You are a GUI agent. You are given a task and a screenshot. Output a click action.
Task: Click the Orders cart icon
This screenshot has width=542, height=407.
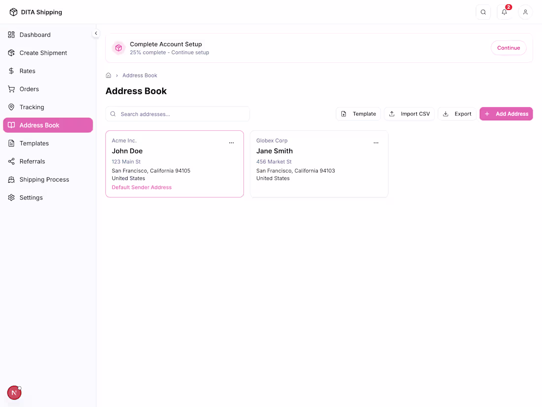click(11, 89)
